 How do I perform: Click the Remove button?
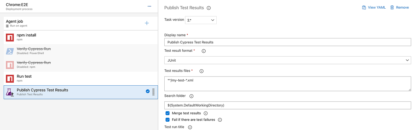[x=400, y=7]
